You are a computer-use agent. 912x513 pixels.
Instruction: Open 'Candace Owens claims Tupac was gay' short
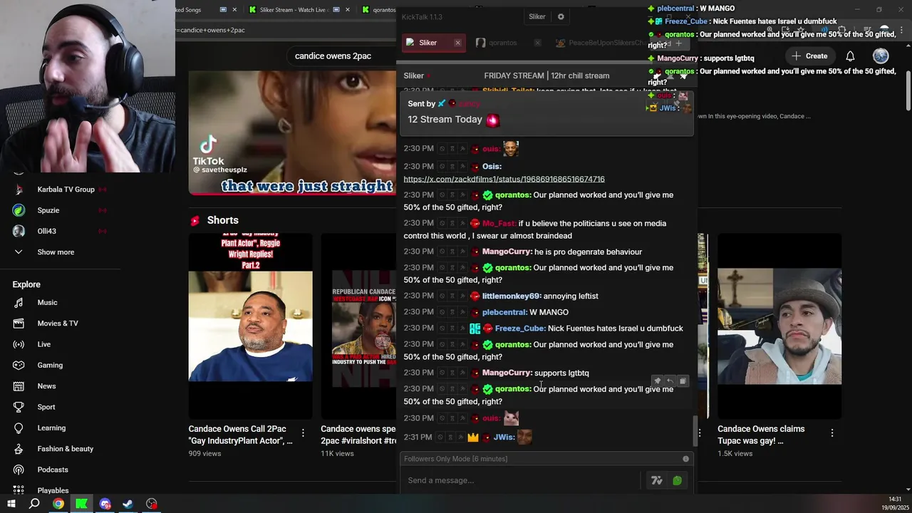pos(779,326)
